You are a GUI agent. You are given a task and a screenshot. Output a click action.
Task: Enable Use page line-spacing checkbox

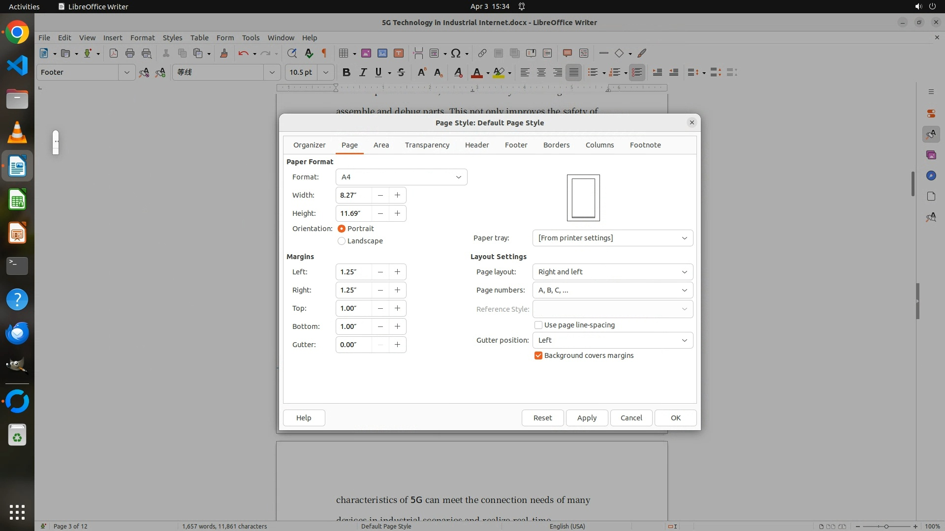click(538, 325)
